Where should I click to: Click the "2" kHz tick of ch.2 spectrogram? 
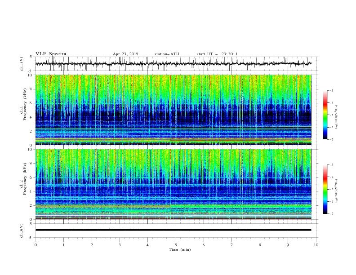(31, 205)
